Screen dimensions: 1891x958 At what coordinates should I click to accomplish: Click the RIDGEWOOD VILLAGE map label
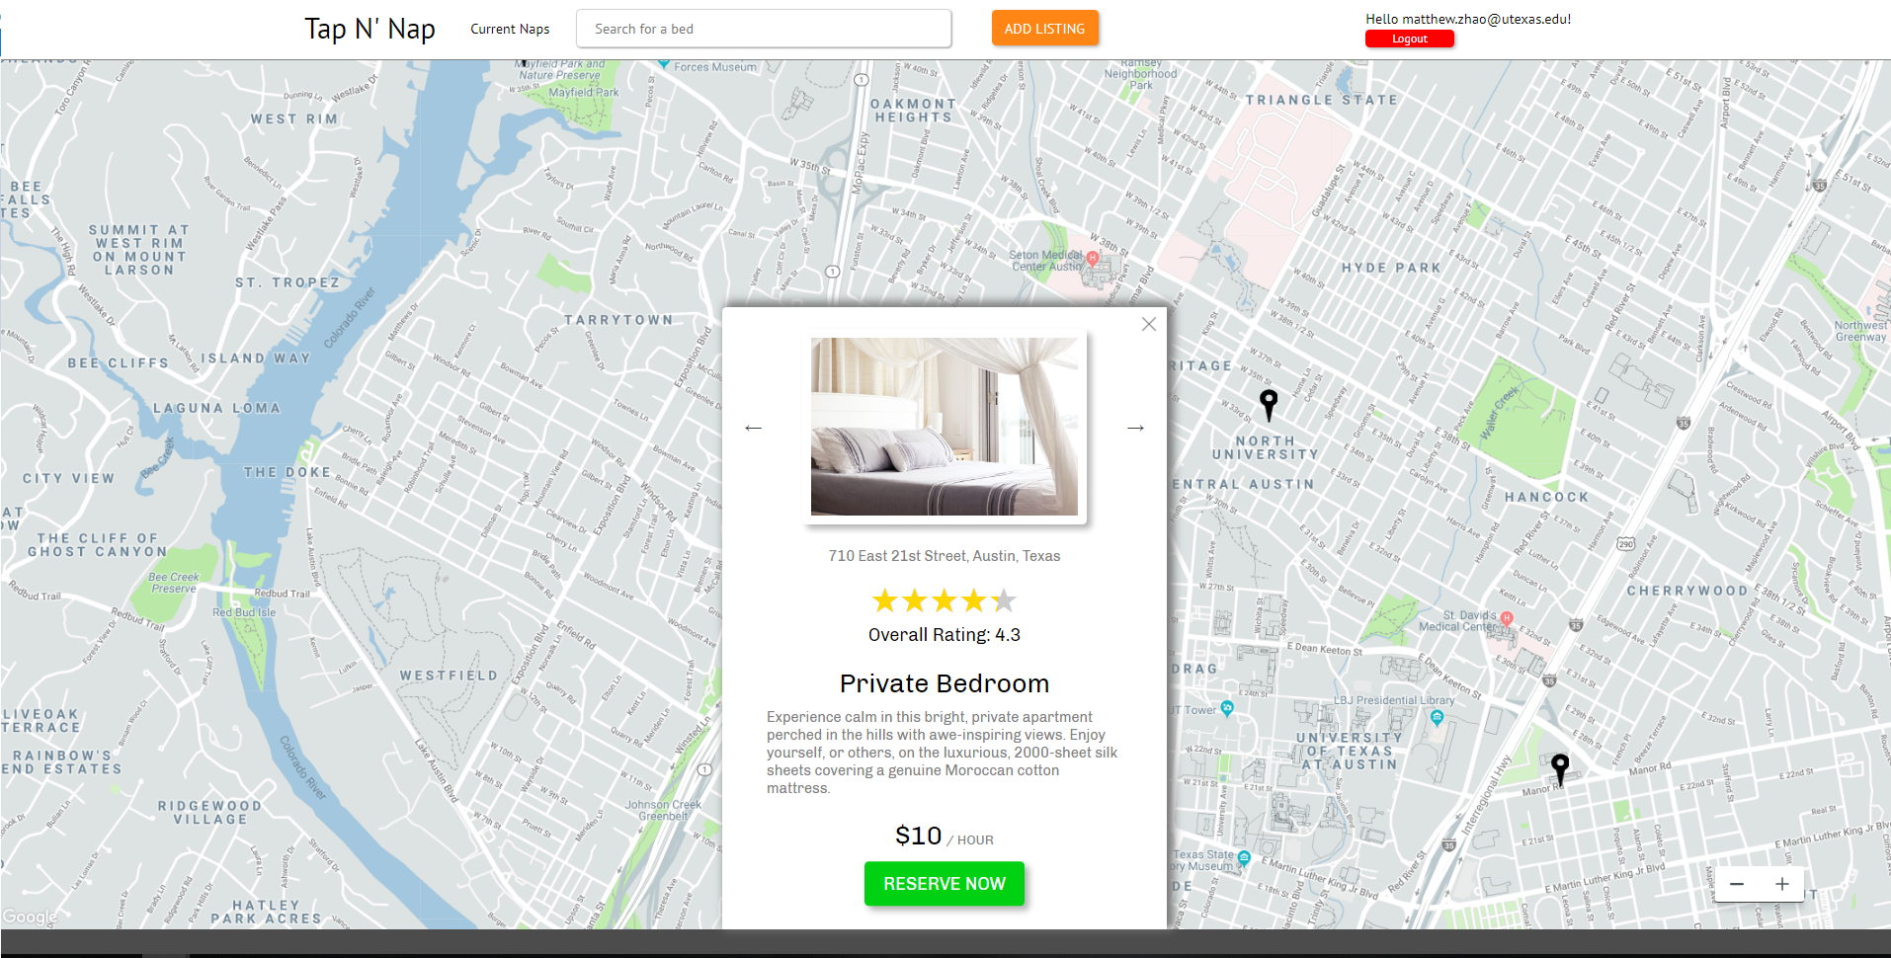click(210, 813)
